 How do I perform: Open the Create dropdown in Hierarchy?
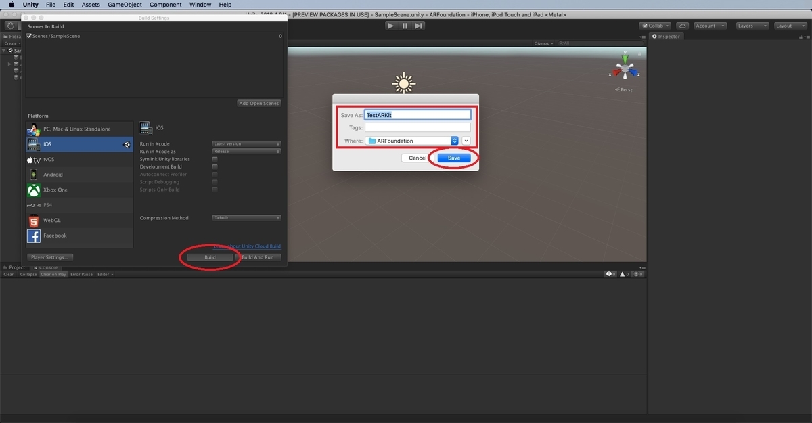(12, 43)
